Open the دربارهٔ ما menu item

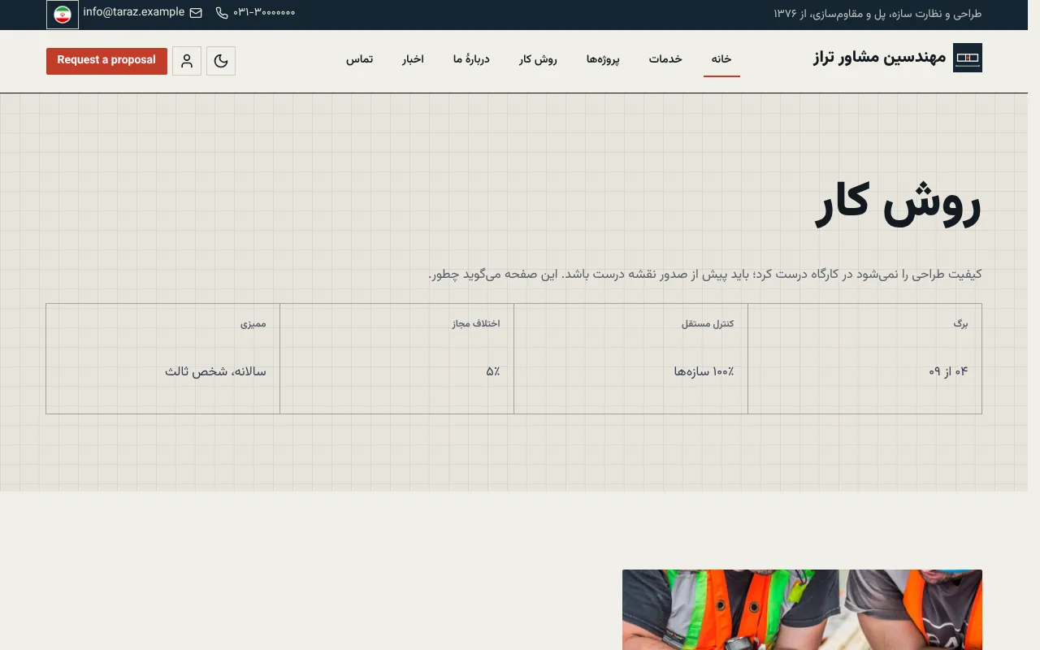point(471,59)
